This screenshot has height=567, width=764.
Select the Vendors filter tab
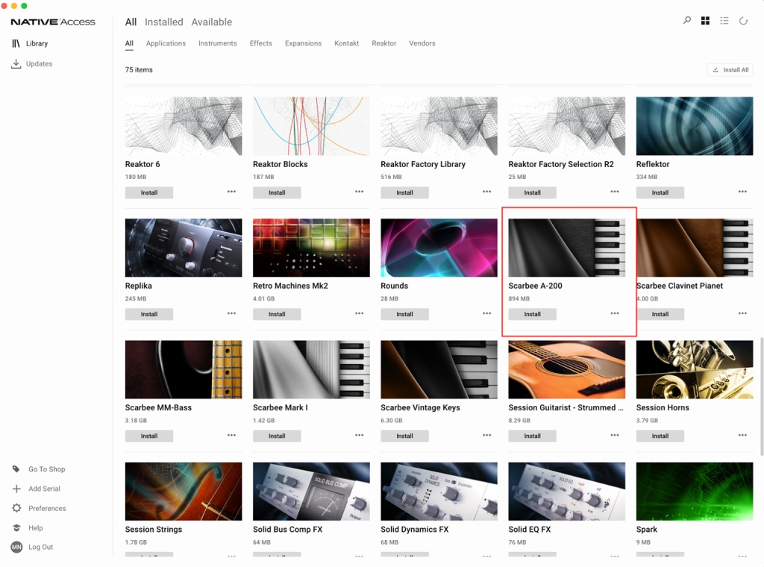[x=422, y=43]
